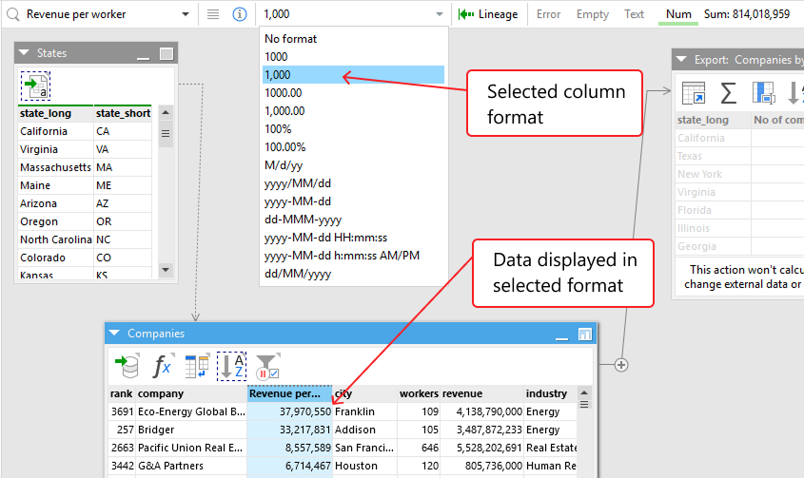Click the company column header
Screen dimensions: 804x478
tap(191, 393)
